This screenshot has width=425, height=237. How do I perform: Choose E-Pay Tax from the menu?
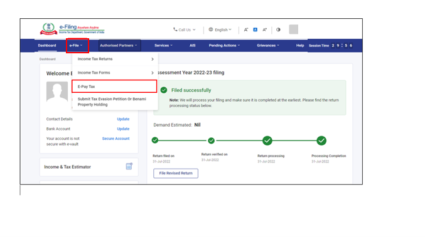[x=114, y=87]
